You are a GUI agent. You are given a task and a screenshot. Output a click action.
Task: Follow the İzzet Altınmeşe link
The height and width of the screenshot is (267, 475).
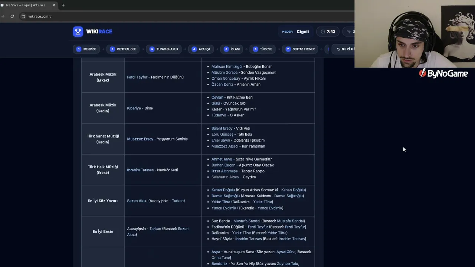click(x=225, y=171)
